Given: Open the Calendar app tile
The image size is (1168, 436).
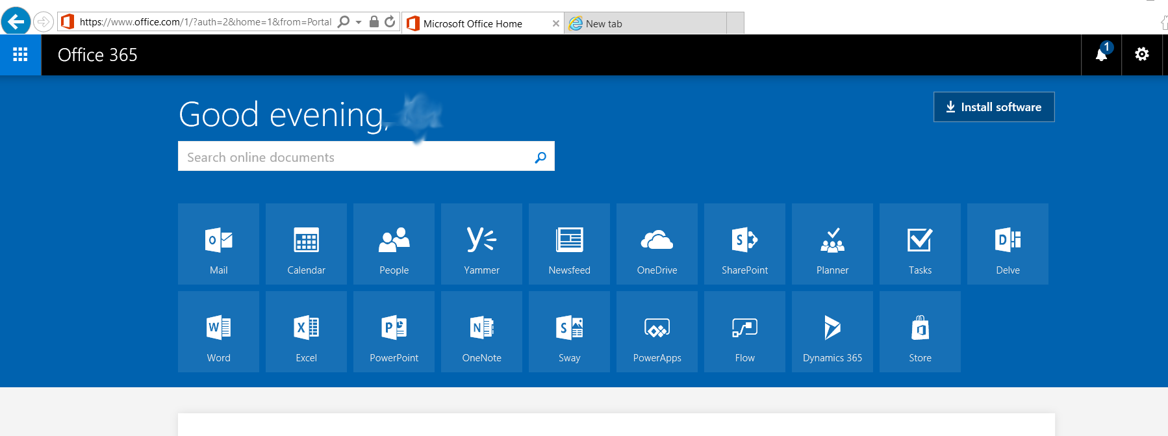Looking at the screenshot, I should [306, 244].
